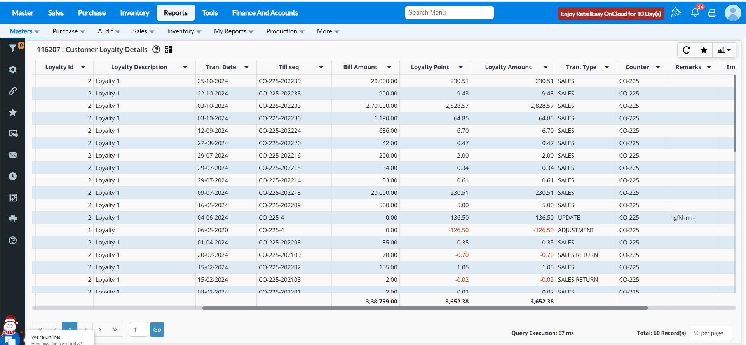Viewport: 746px width, 345px height.
Task: Click the help question mark beside report title
Action: point(156,49)
